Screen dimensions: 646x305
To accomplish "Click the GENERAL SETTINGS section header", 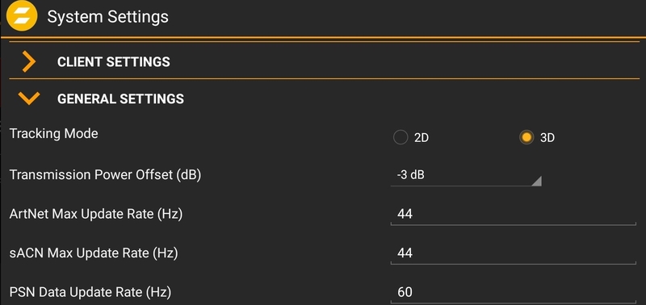I will [x=120, y=98].
